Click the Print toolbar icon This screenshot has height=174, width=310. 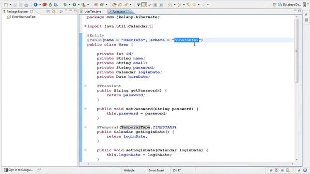coord(26,4)
